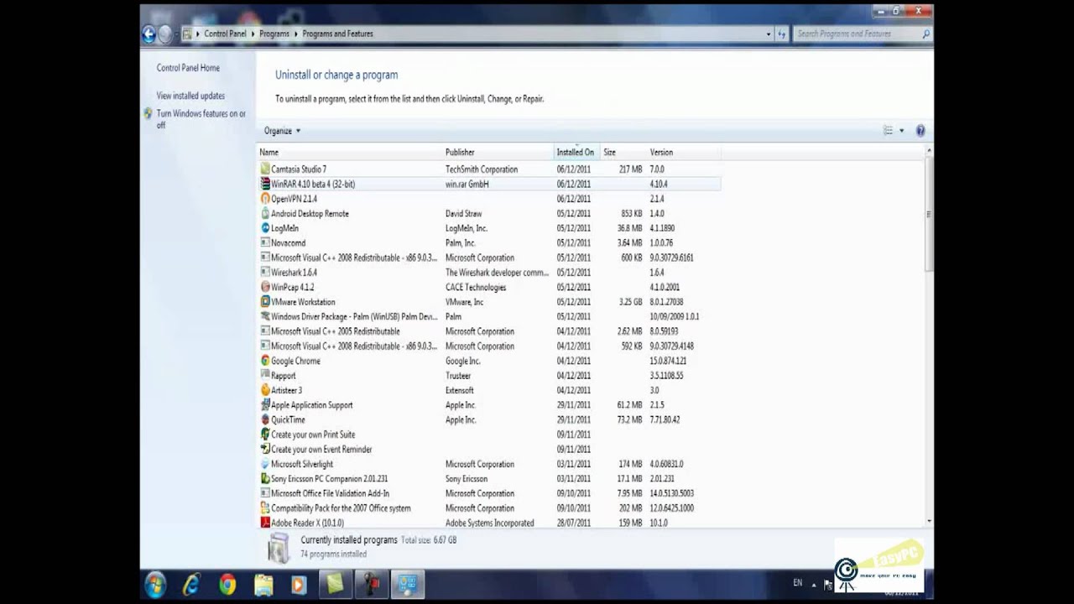Screen dimensions: 1074x604
Task: Click the EN language indicator in taskbar
Action: tap(797, 583)
